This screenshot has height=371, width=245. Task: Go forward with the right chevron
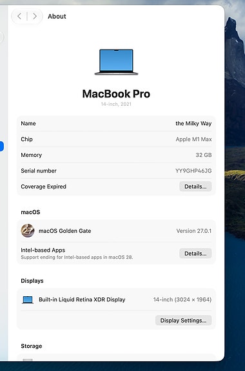coord(35,16)
